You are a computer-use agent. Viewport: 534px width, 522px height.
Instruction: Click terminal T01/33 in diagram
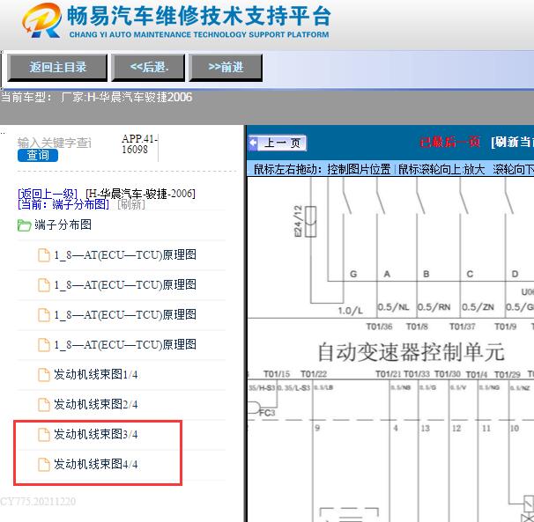click(x=417, y=374)
